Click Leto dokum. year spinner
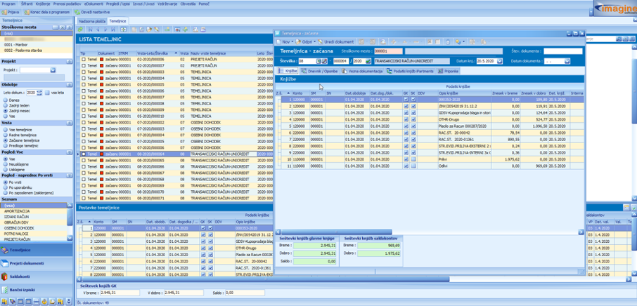The image size is (637, 306). (x=39, y=93)
